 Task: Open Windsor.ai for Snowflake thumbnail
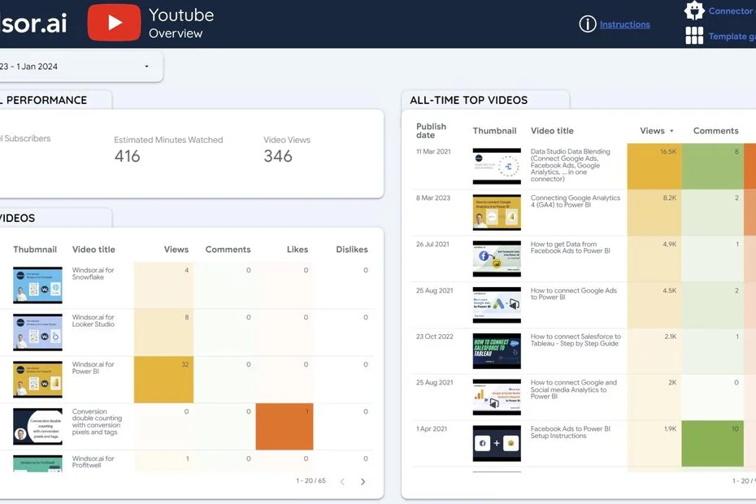coord(37,285)
